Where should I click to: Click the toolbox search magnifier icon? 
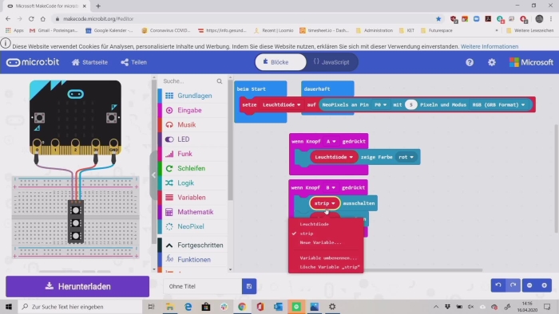pyautogui.click(x=220, y=81)
